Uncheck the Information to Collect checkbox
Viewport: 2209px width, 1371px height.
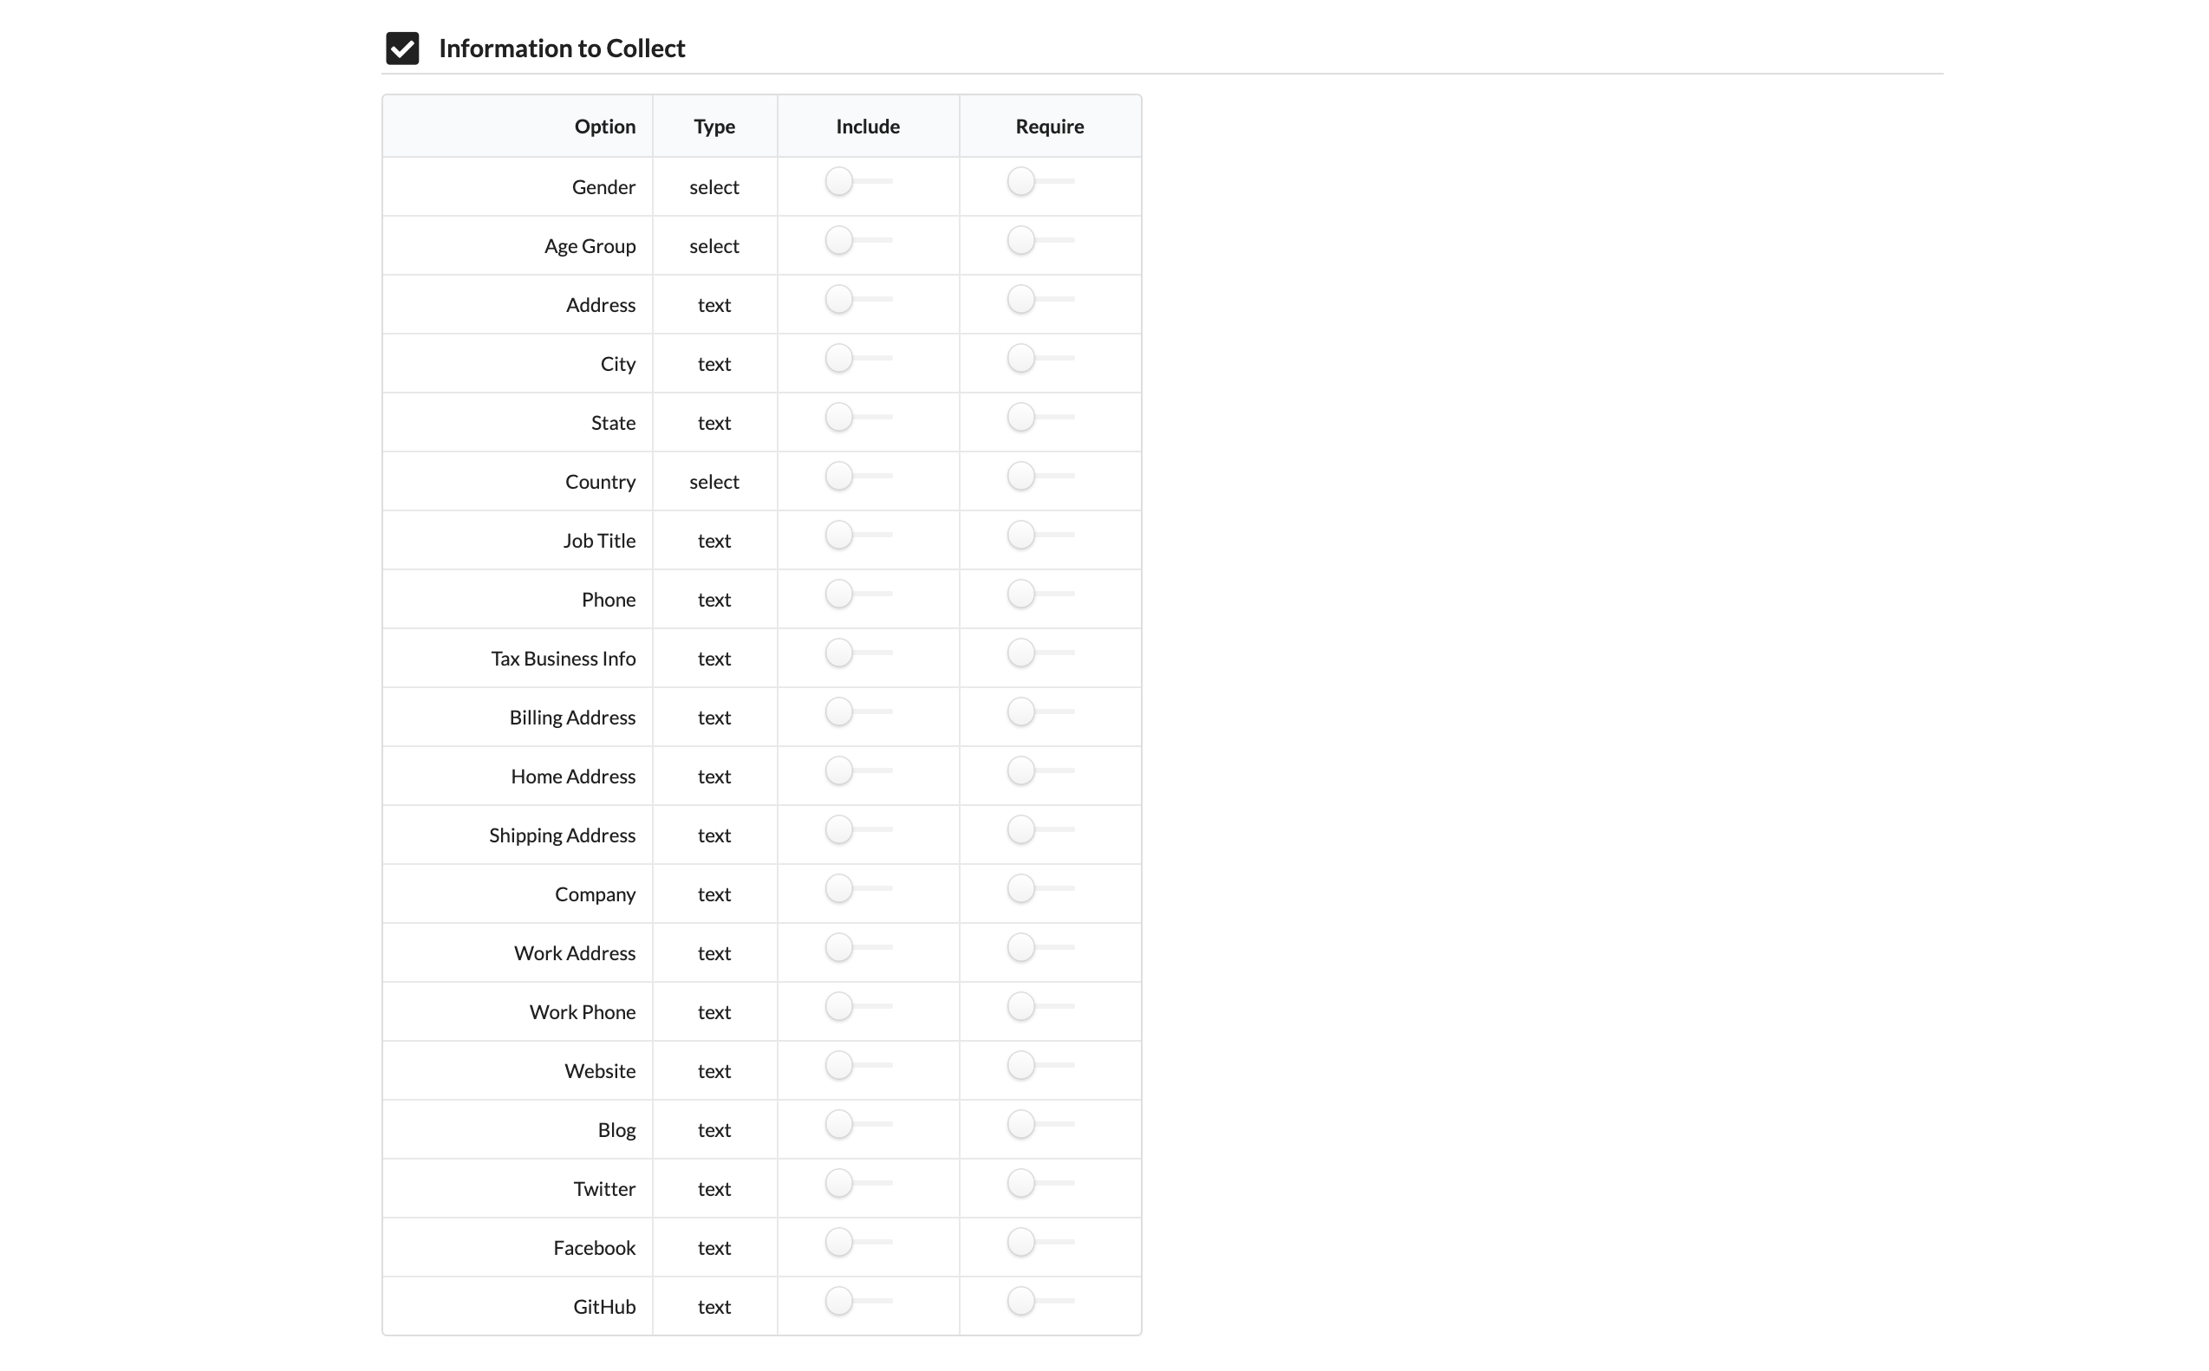(x=402, y=48)
